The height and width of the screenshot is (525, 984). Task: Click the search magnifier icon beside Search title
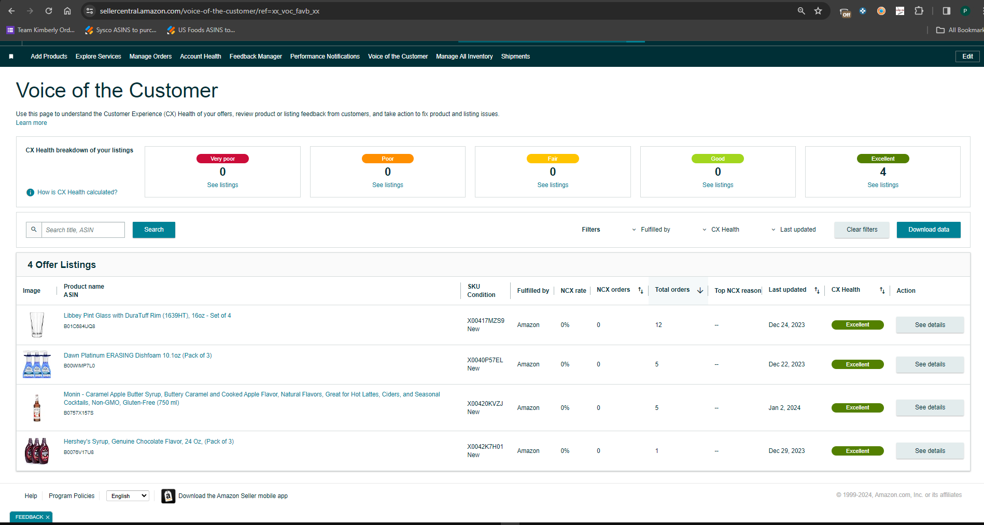[34, 230]
